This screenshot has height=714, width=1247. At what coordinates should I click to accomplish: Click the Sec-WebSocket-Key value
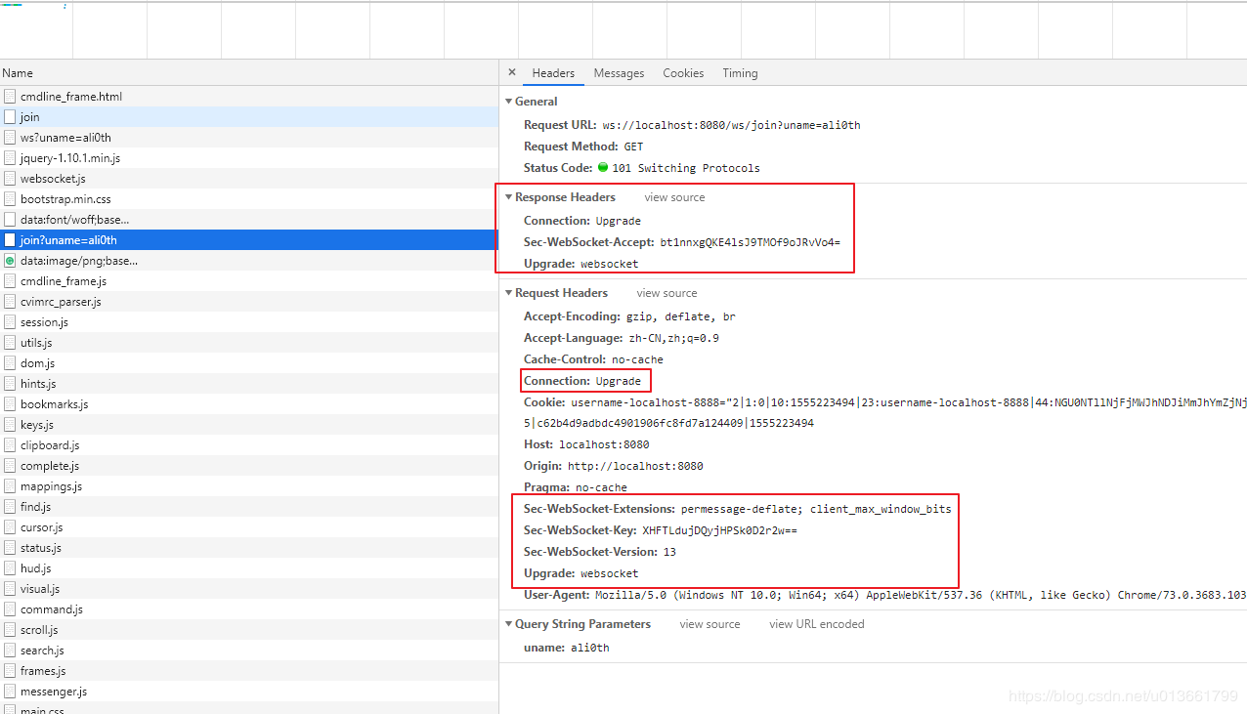[719, 530]
